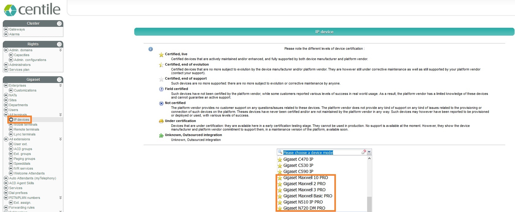515x212 pixels.
Task: Collapse the Enterprises subtree chevron
Action: point(60,85)
